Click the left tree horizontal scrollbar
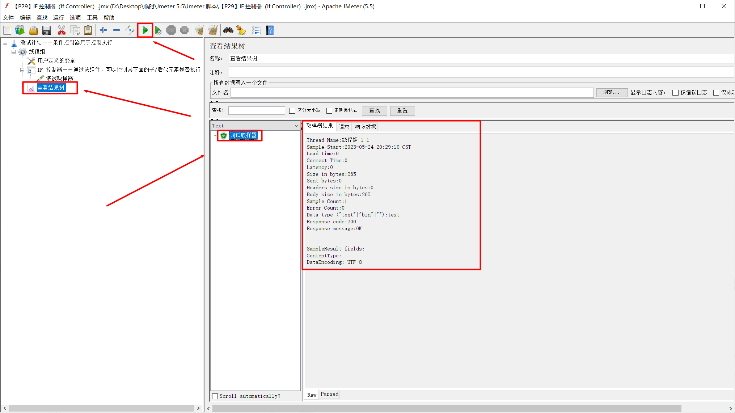This screenshot has width=735, height=413. click(x=101, y=408)
